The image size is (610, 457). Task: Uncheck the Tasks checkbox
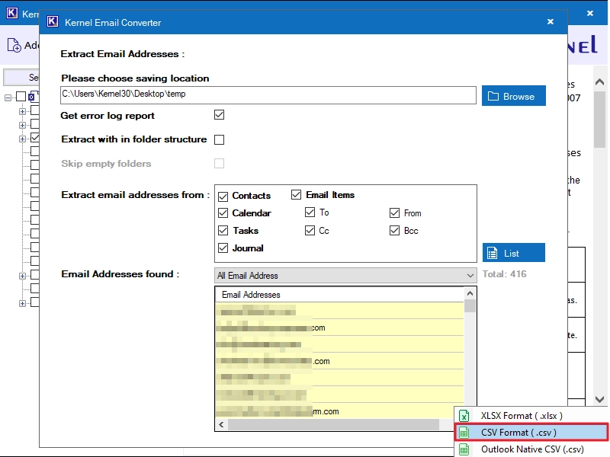coord(223,231)
